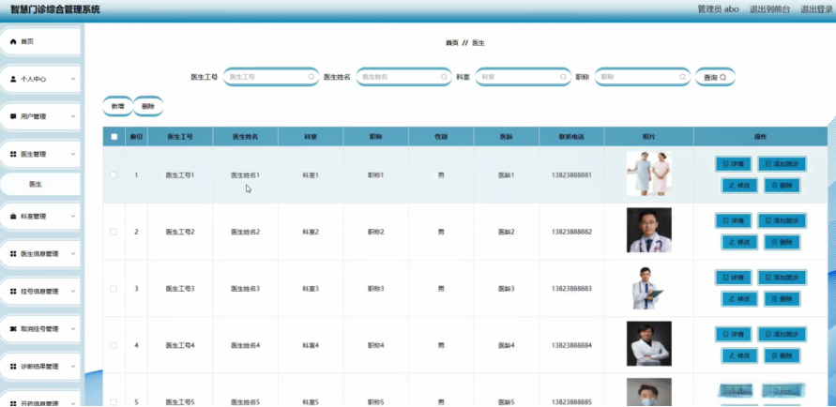This screenshot has width=836, height=407.
Task: Collapse the 医生管理 menu chevron
Action: coord(73,154)
